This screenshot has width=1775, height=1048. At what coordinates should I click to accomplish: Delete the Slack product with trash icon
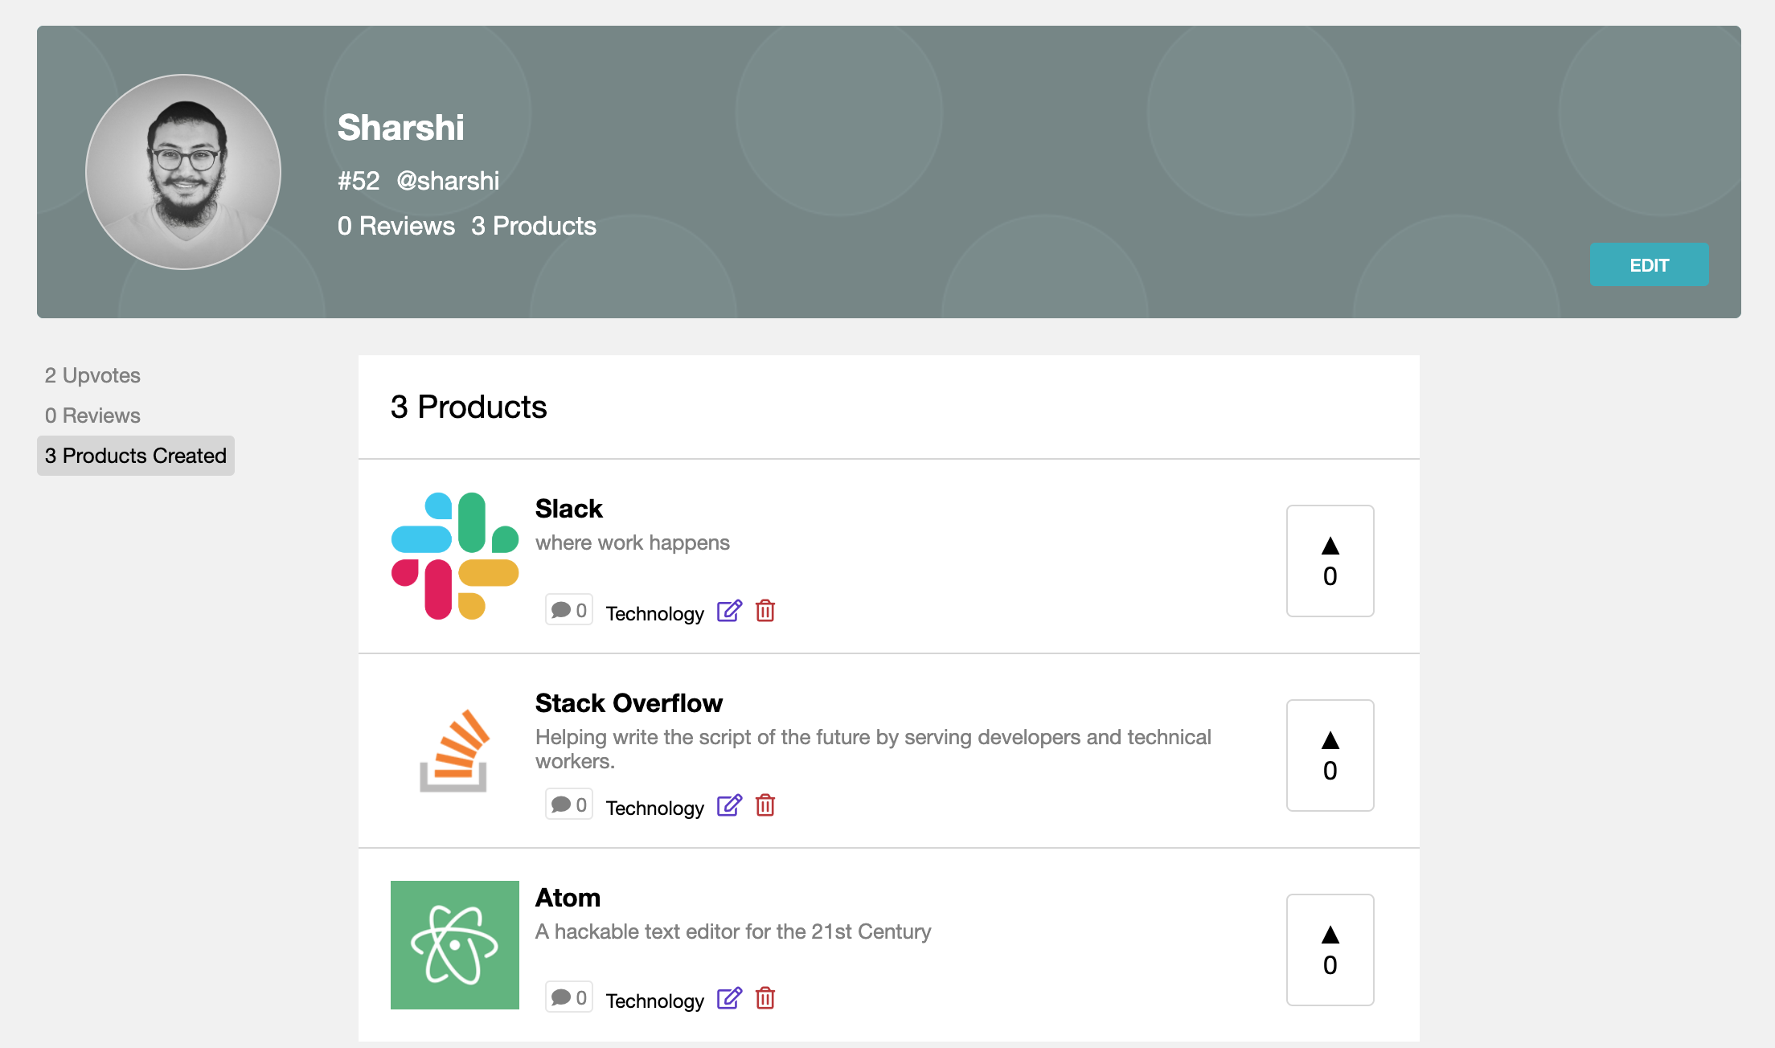pyautogui.click(x=765, y=611)
